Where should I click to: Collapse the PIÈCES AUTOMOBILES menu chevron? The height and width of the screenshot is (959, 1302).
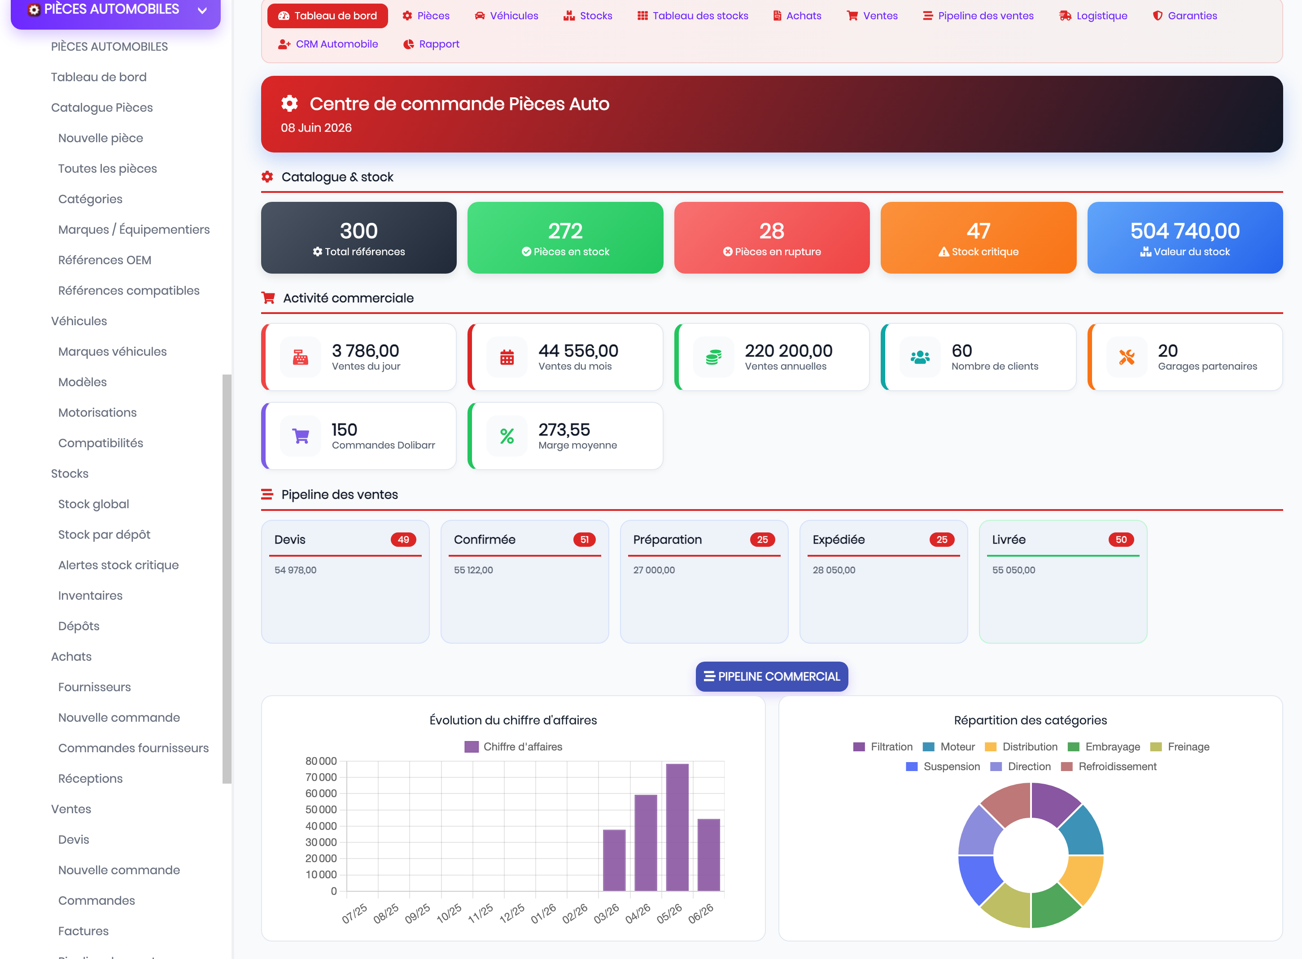tap(202, 10)
